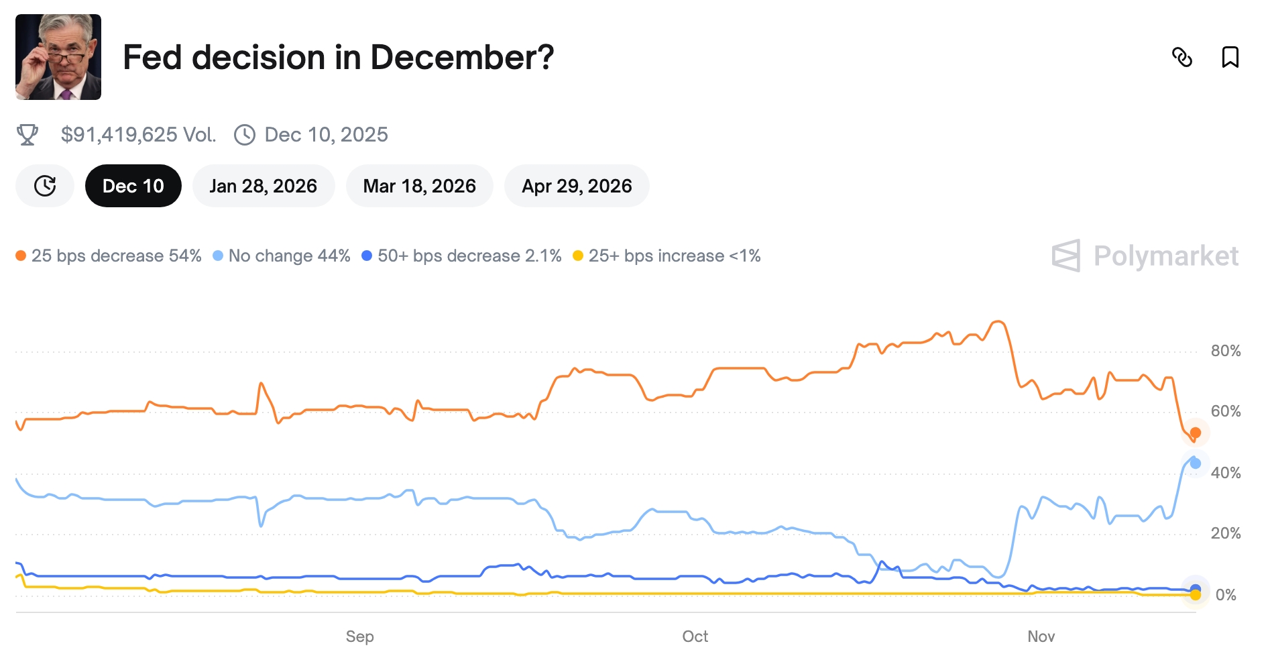Click the orange dot marking the latest price
Viewport: 1270px width, 660px height.
pos(1195,433)
